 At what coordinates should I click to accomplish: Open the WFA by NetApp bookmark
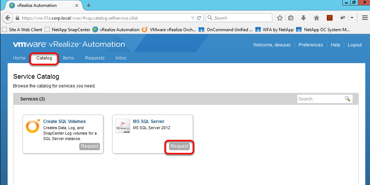[x=275, y=30]
